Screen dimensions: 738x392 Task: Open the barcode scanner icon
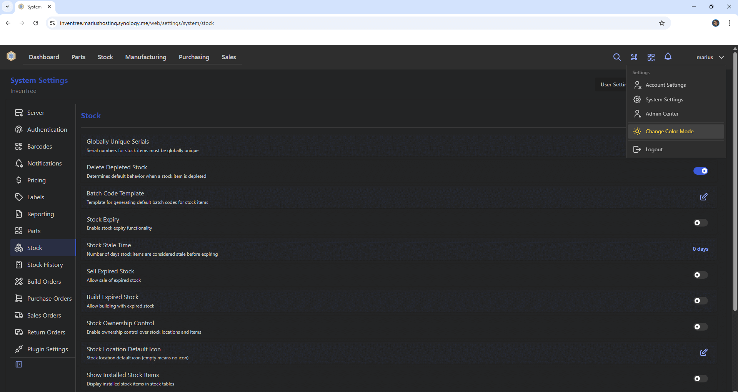click(651, 57)
